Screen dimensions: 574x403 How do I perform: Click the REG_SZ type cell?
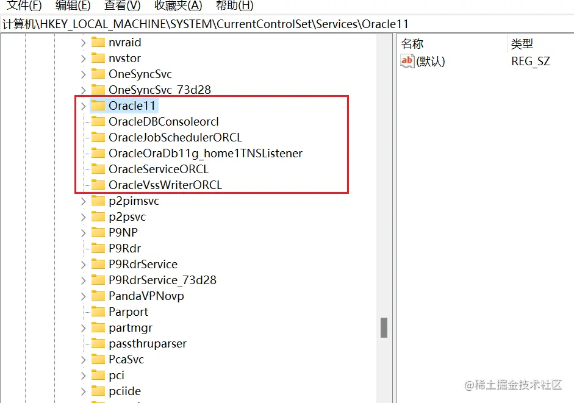pyautogui.click(x=531, y=61)
